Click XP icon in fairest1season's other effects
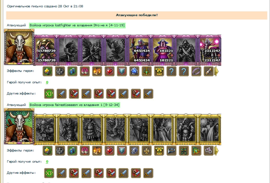 click(49, 173)
